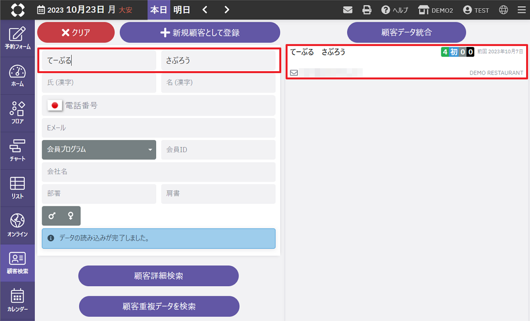Image resolution: width=530 pixels, height=321 pixels.
Task: Click the Eメール input field
Action: coord(159,128)
